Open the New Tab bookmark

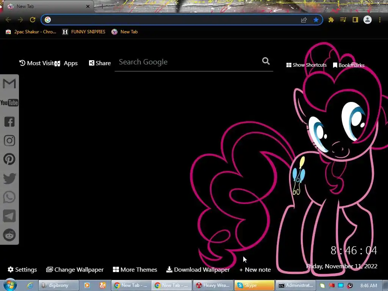(x=125, y=32)
